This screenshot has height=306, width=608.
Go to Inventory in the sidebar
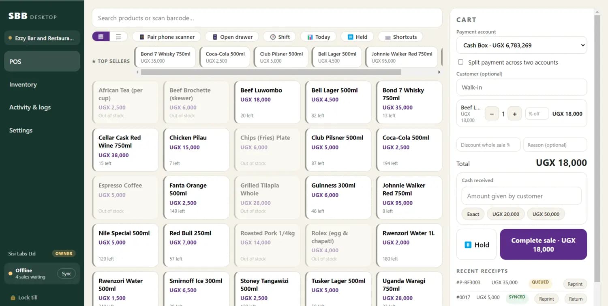(42, 84)
